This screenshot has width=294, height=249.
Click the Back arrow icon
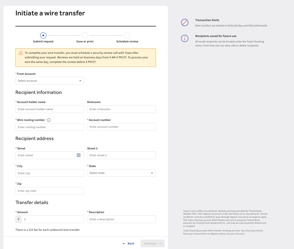(x=124, y=244)
